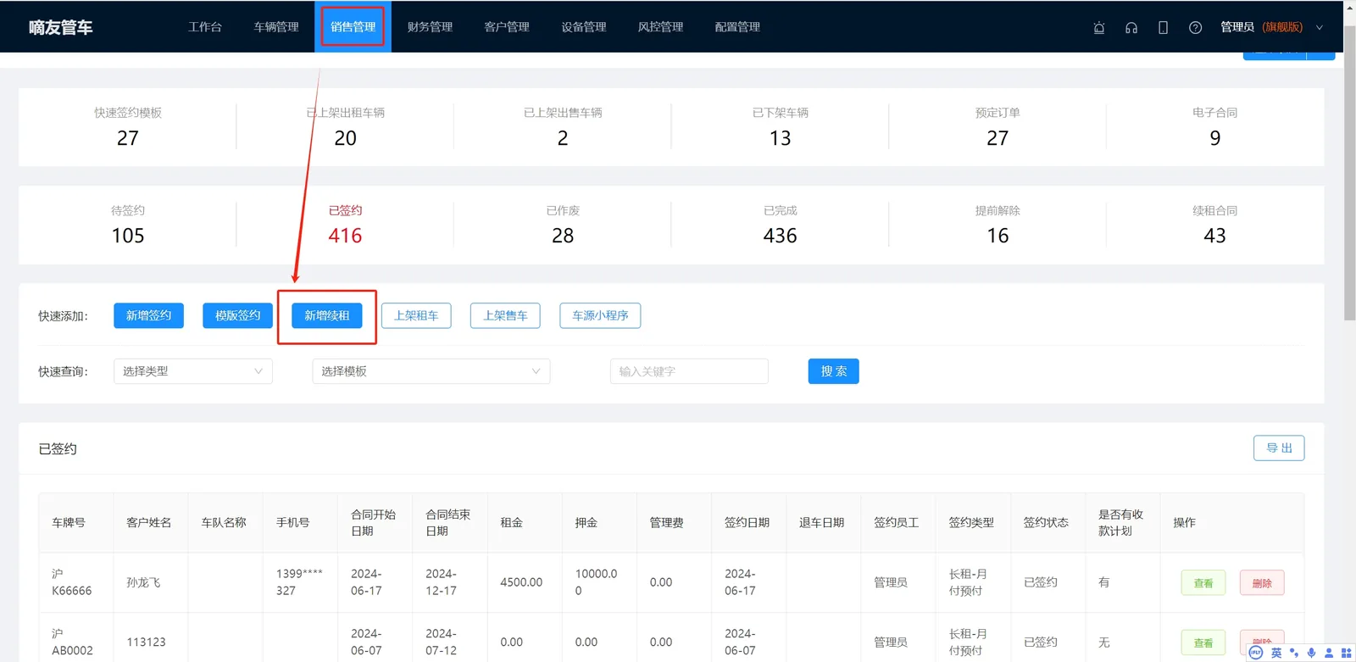
Task: Click the iFLY input method logo
Action: tap(1256, 653)
